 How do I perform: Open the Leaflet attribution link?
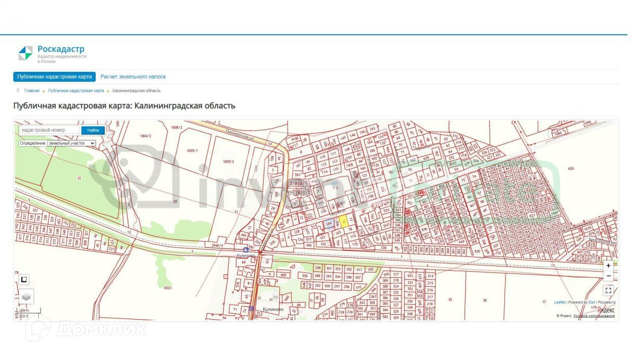560,302
